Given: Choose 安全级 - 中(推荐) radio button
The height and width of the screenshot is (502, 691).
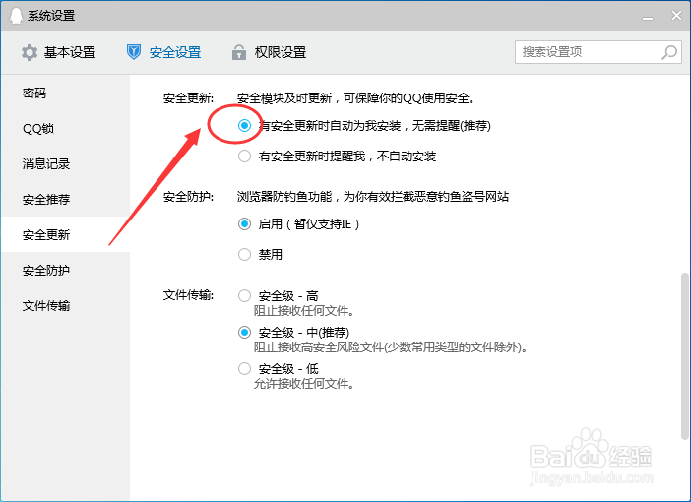Looking at the screenshot, I should point(244,333).
